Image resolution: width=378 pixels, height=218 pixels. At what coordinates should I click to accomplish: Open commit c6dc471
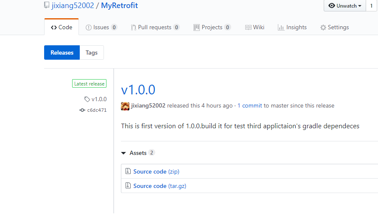97,110
